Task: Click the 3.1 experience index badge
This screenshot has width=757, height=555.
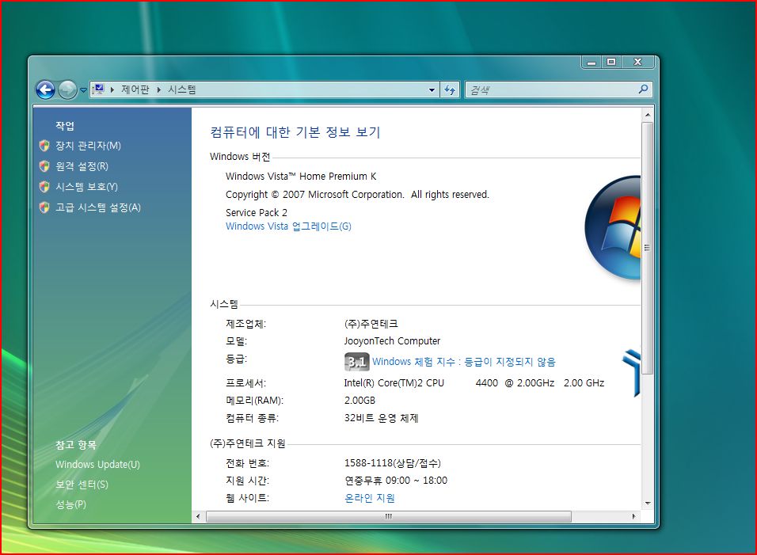Action: click(357, 362)
